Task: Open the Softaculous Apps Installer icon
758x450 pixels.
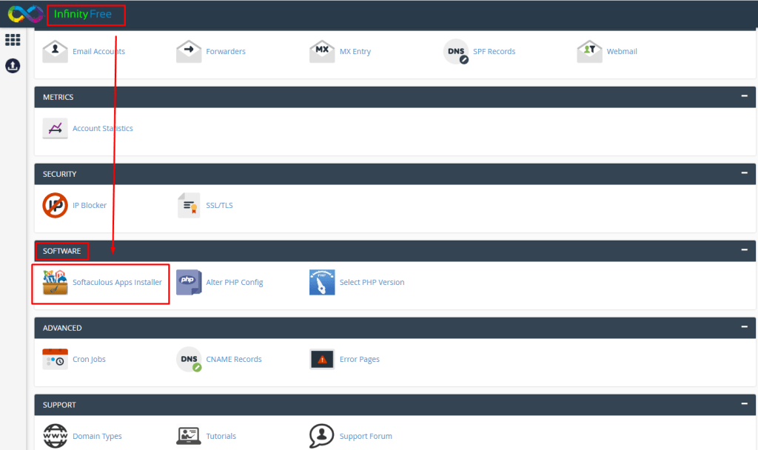Action: click(56, 282)
